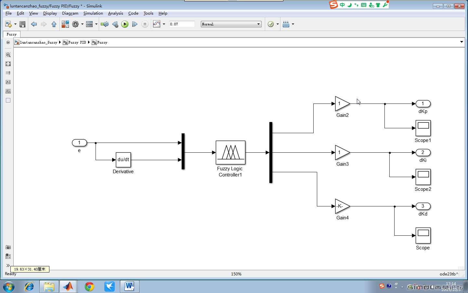Viewport: 468px width, 293px height.
Task: Open the File menu
Action: pyautogui.click(x=8, y=13)
